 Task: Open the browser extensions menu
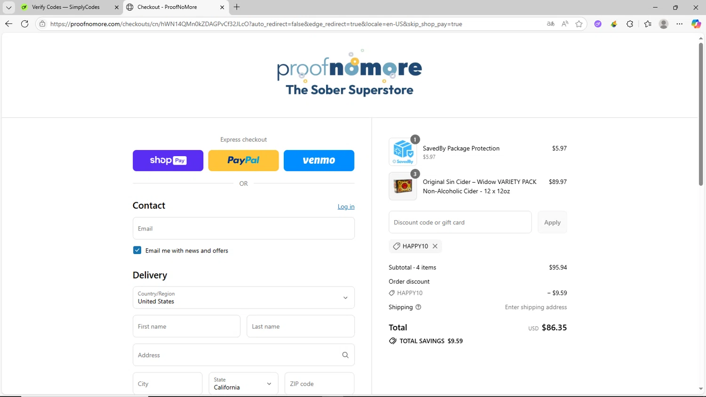pyautogui.click(x=630, y=24)
